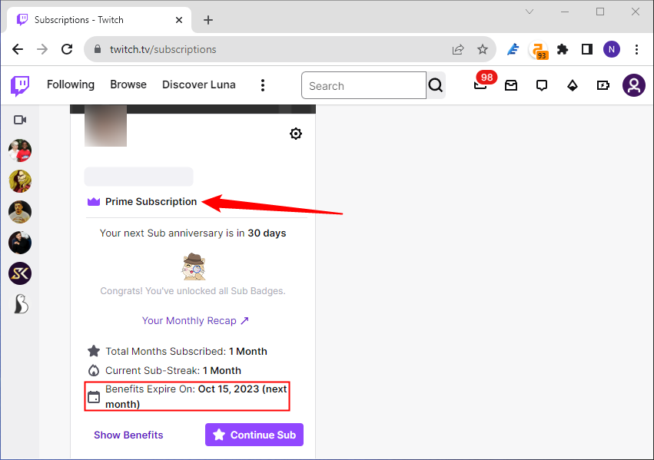Open the bearded man channel avatar
Viewport: 654px width, 460px height.
(x=20, y=212)
